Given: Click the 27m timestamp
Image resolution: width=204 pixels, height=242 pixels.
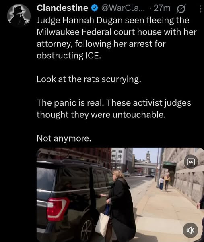Looking at the screenshot, I should (x=162, y=8).
